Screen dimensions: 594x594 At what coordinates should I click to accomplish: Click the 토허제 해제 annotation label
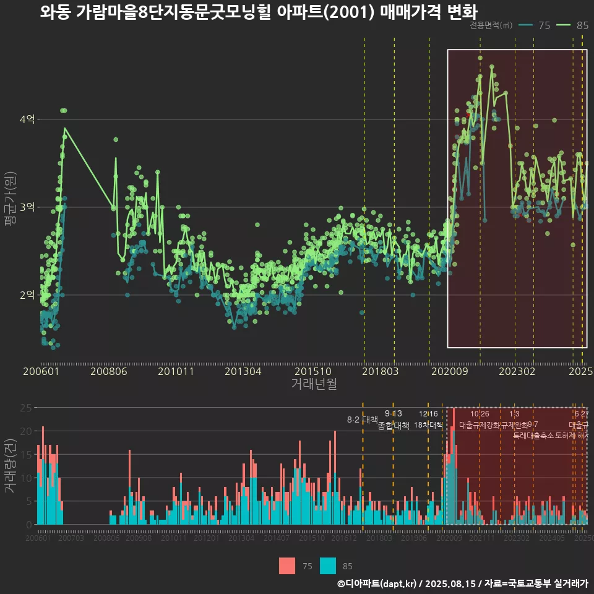571,436
